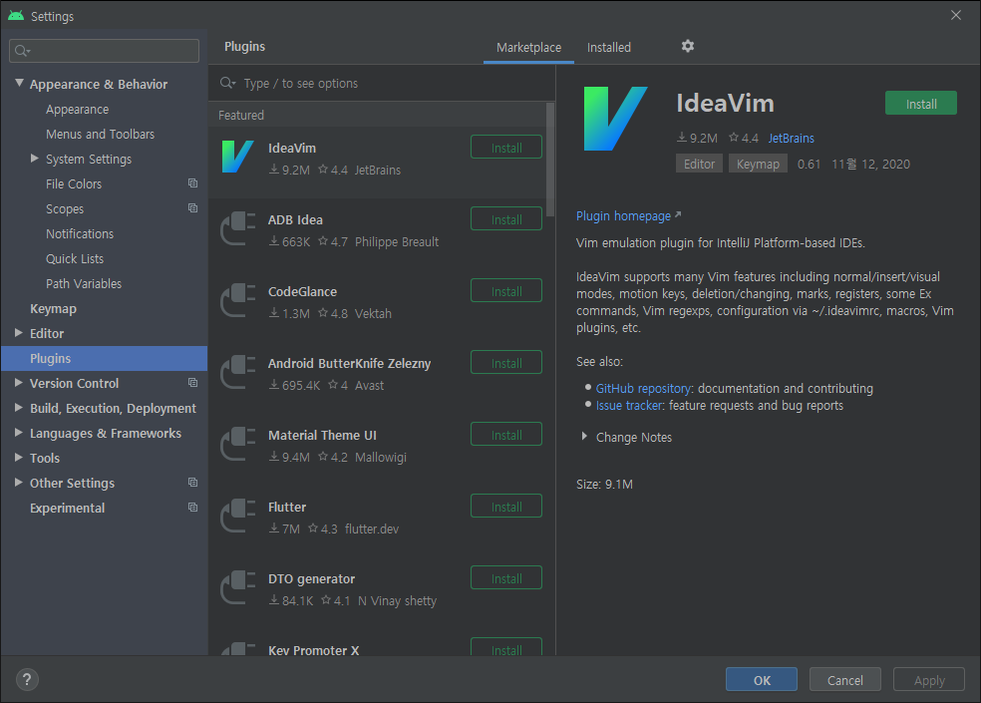Click the project-level icon next to Experimental

[192, 508]
